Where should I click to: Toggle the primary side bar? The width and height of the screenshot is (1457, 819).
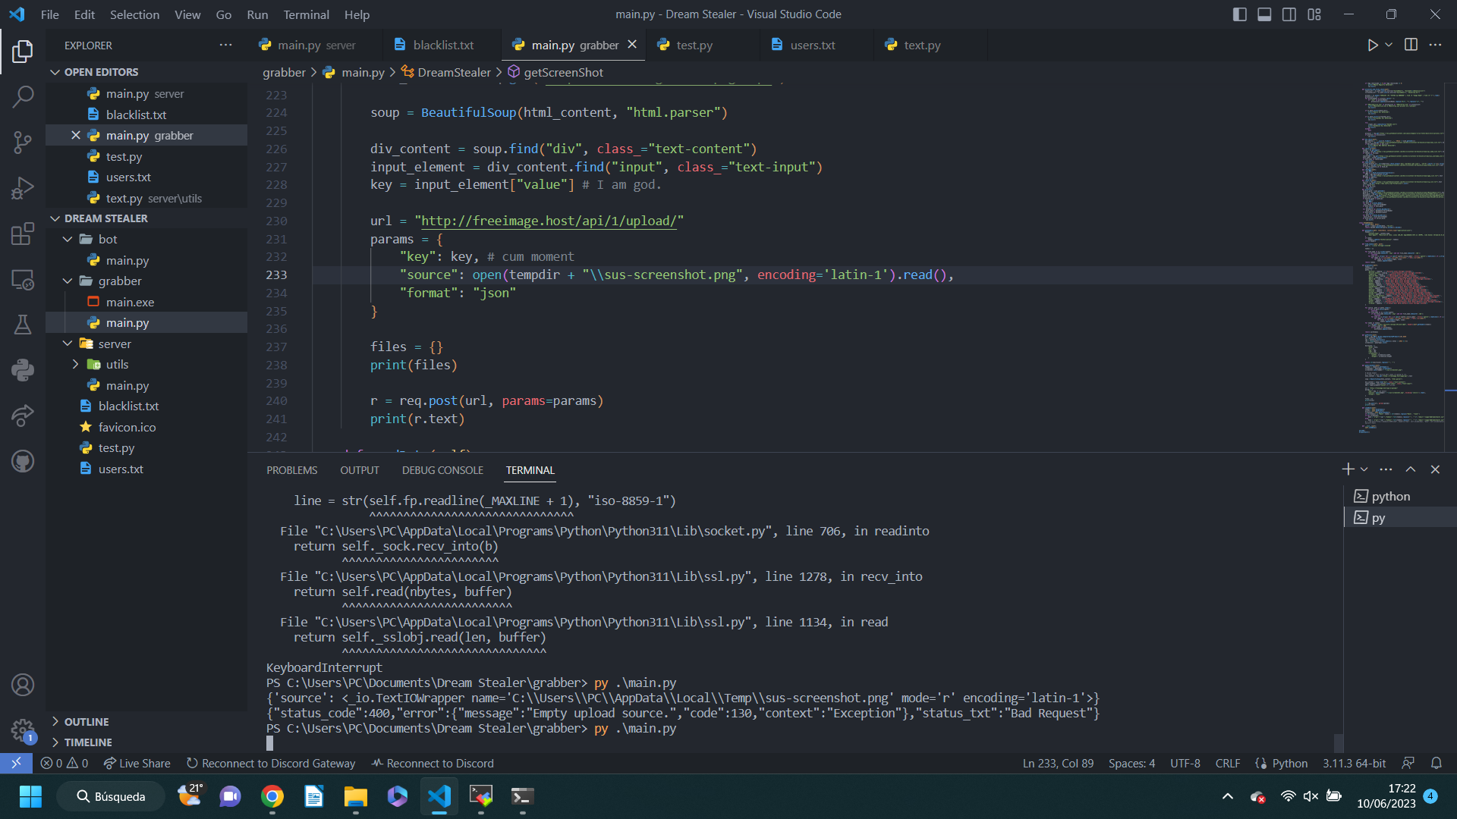pos(1240,14)
